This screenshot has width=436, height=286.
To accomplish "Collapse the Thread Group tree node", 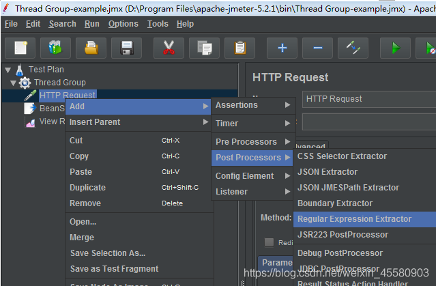I will pos(13,83).
